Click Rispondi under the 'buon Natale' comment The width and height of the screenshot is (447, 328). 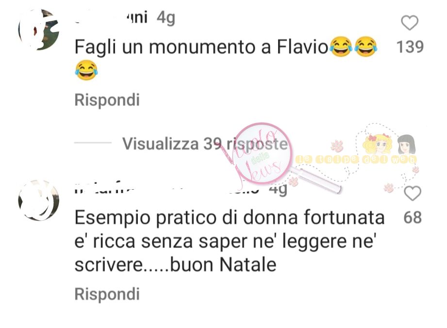tap(107, 294)
